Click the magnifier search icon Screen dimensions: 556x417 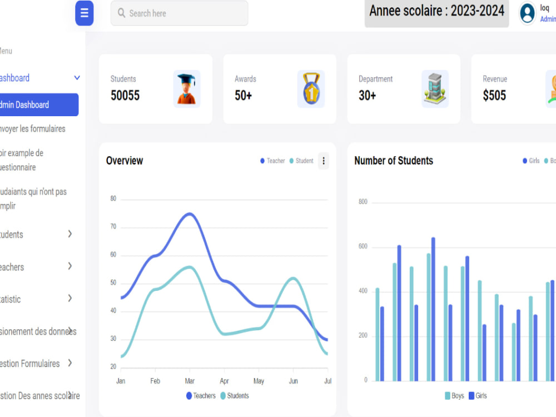coord(121,13)
